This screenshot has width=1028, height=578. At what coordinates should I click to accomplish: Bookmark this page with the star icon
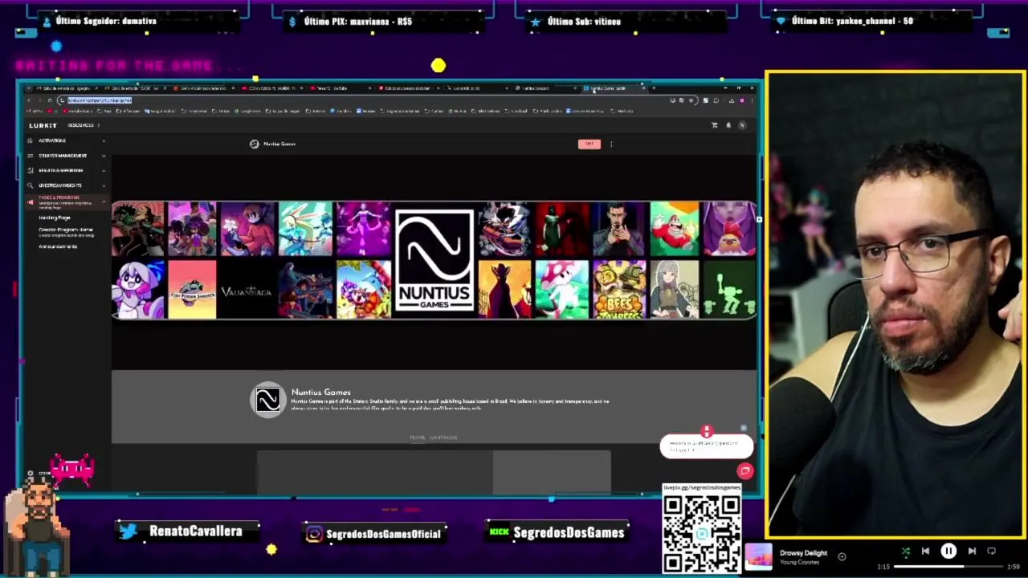click(x=691, y=100)
